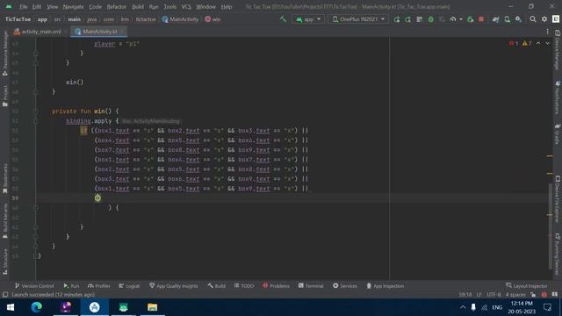Viewport: 562px width, 316px height.
Task: Attach debugger to Android process
Action: [471, 19]
